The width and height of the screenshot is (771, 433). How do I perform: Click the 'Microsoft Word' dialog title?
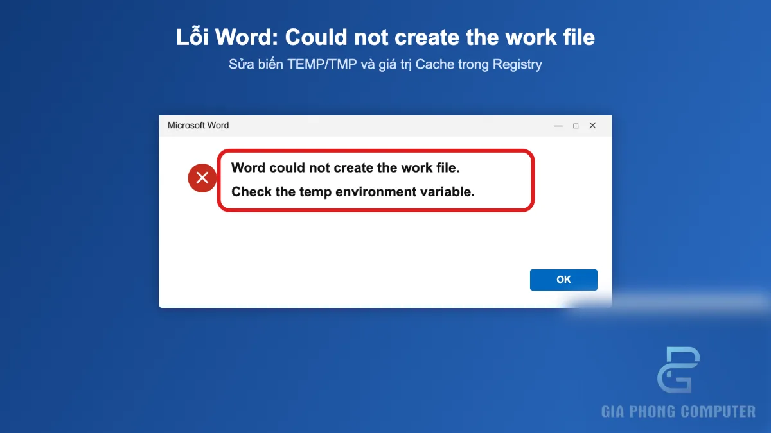click(198, 125)
